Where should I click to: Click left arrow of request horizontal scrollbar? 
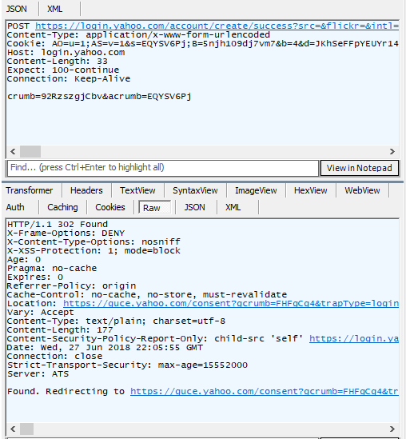(13, 151)
